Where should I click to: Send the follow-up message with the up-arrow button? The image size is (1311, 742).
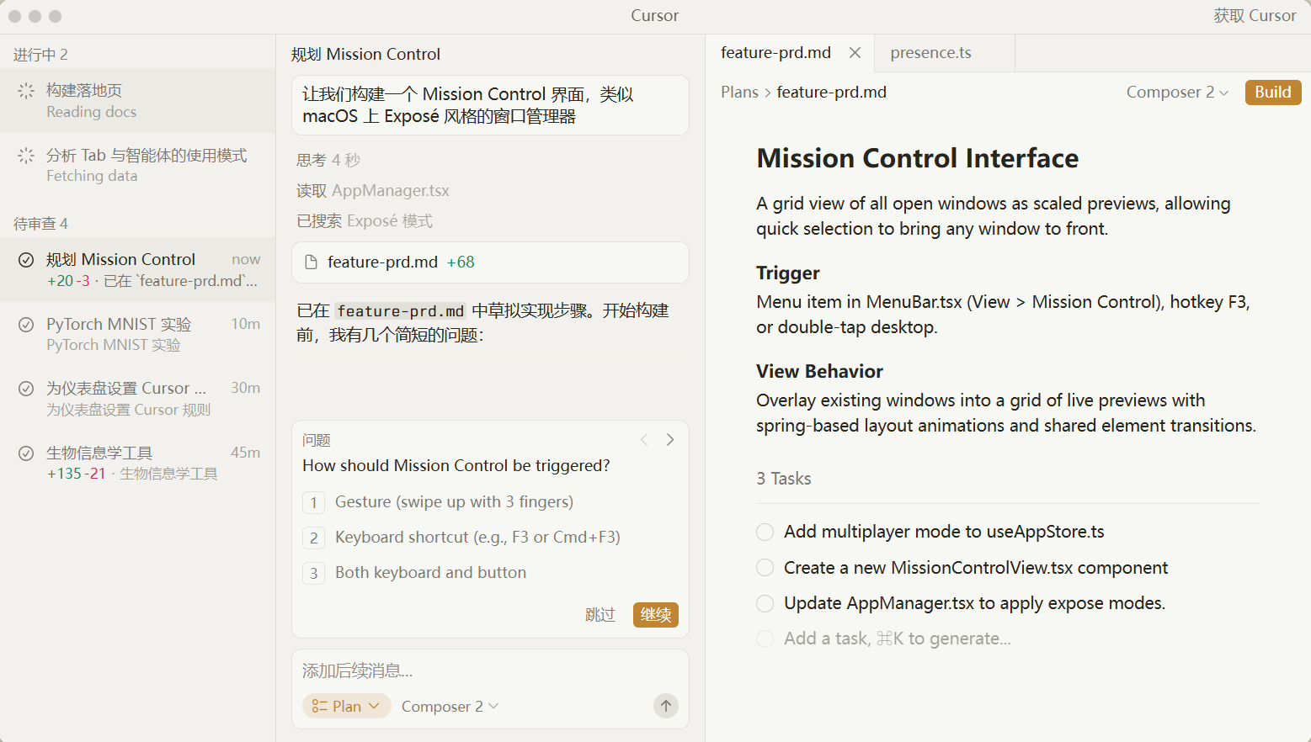click(666, 706)
